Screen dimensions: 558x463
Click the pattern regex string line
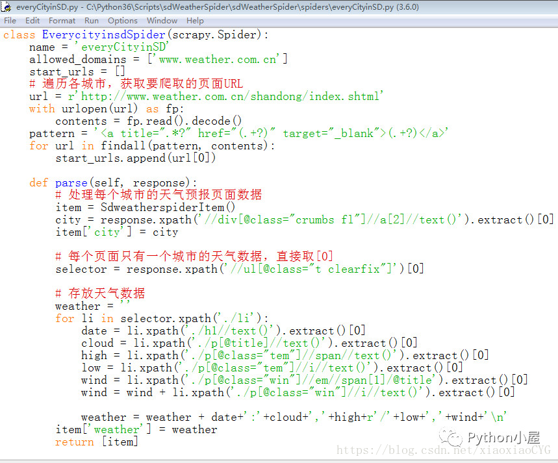[239, 133]
